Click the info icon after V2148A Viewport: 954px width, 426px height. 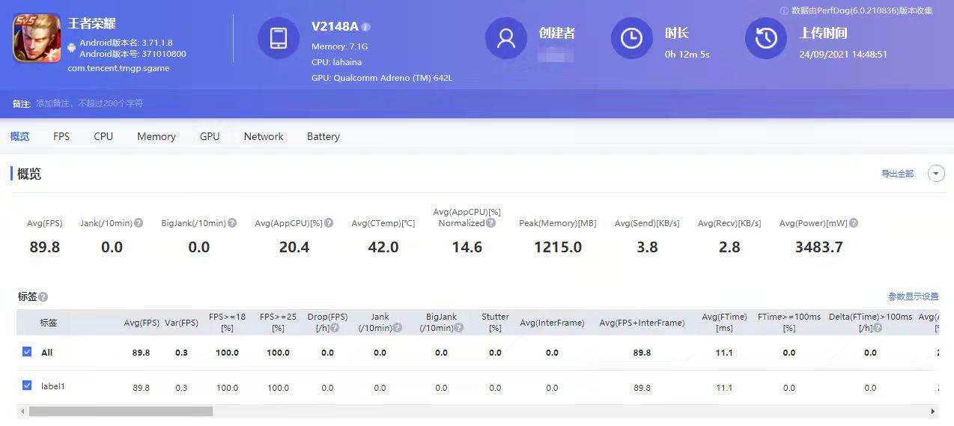pyautogui.click(x=365, y=27)
